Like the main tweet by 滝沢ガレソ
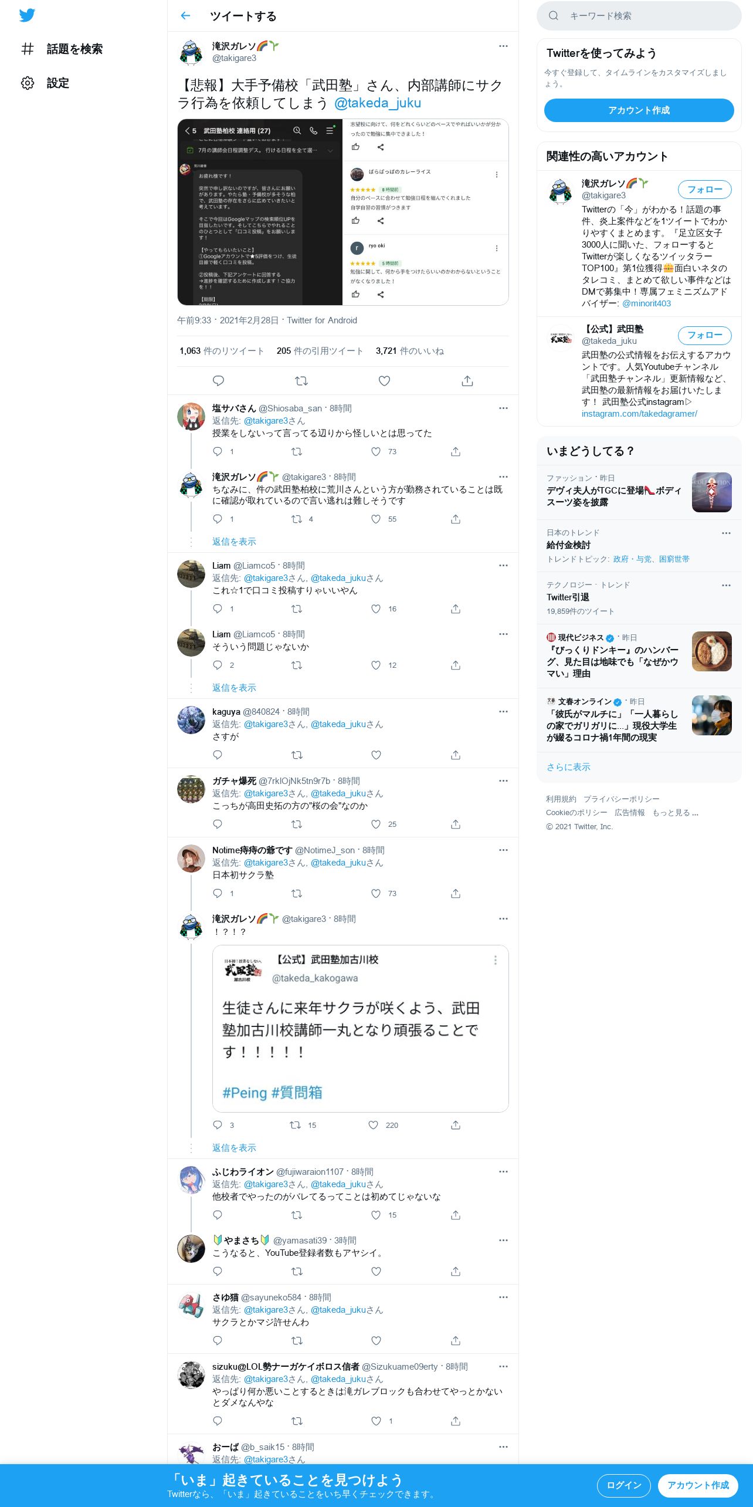This screenshot has width=753, height=1507. [384, 381]
